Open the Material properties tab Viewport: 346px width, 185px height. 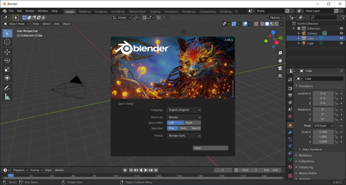(x=290, y=167)
